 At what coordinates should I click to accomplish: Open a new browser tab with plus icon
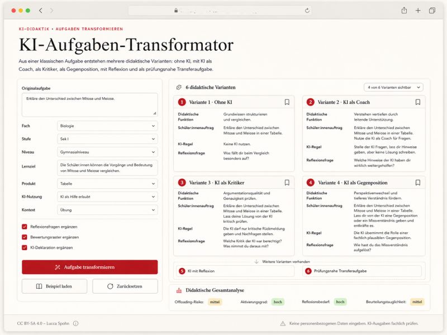[418, 11]
